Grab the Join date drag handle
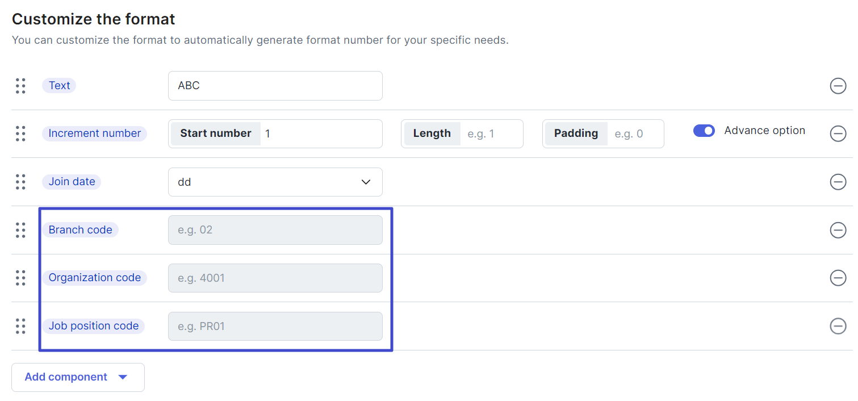The image size is (858, 401). (20, 182)
